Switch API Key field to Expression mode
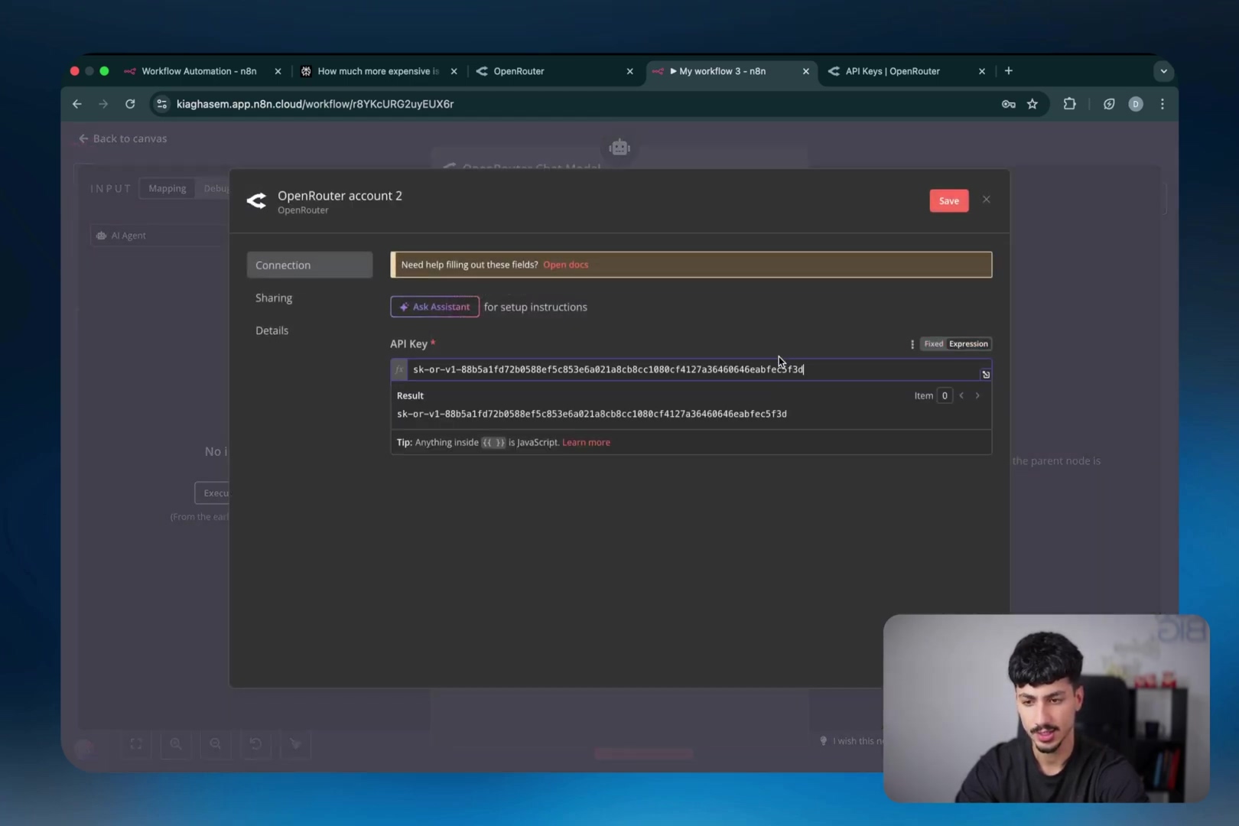The width and height of the screenshot is (1239, 826). 968,344
